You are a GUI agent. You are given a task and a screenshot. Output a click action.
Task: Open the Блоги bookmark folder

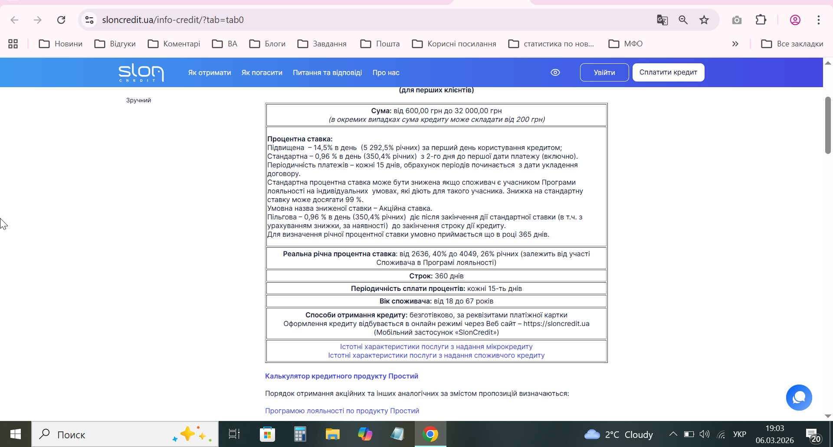click(267, 44)
